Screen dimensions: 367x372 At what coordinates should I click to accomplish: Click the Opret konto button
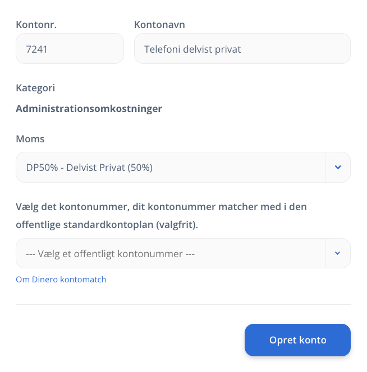pos(297,340)
